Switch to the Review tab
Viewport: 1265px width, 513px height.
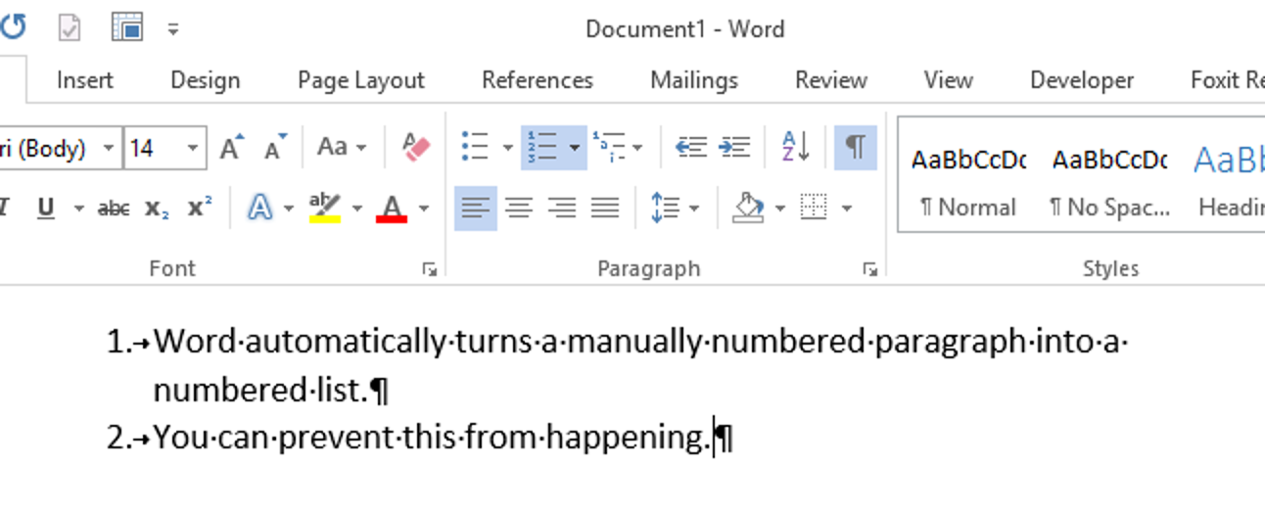[831, 80]
